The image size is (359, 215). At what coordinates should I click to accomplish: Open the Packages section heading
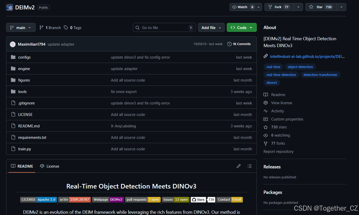[273, 192]
